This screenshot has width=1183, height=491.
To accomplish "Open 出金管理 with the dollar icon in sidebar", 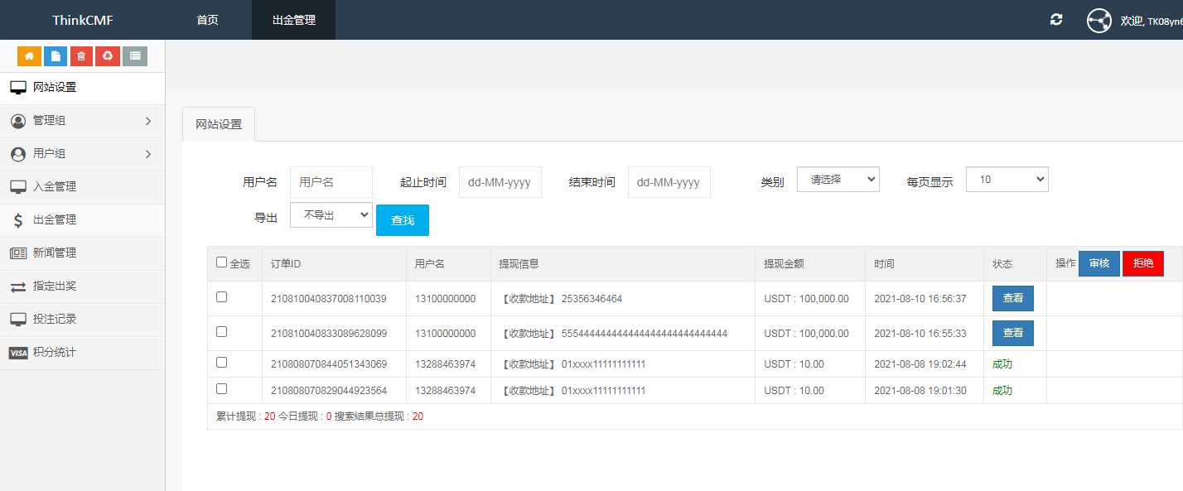I will click(55, 220).
